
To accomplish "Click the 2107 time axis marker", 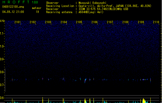I will [110, 22].
